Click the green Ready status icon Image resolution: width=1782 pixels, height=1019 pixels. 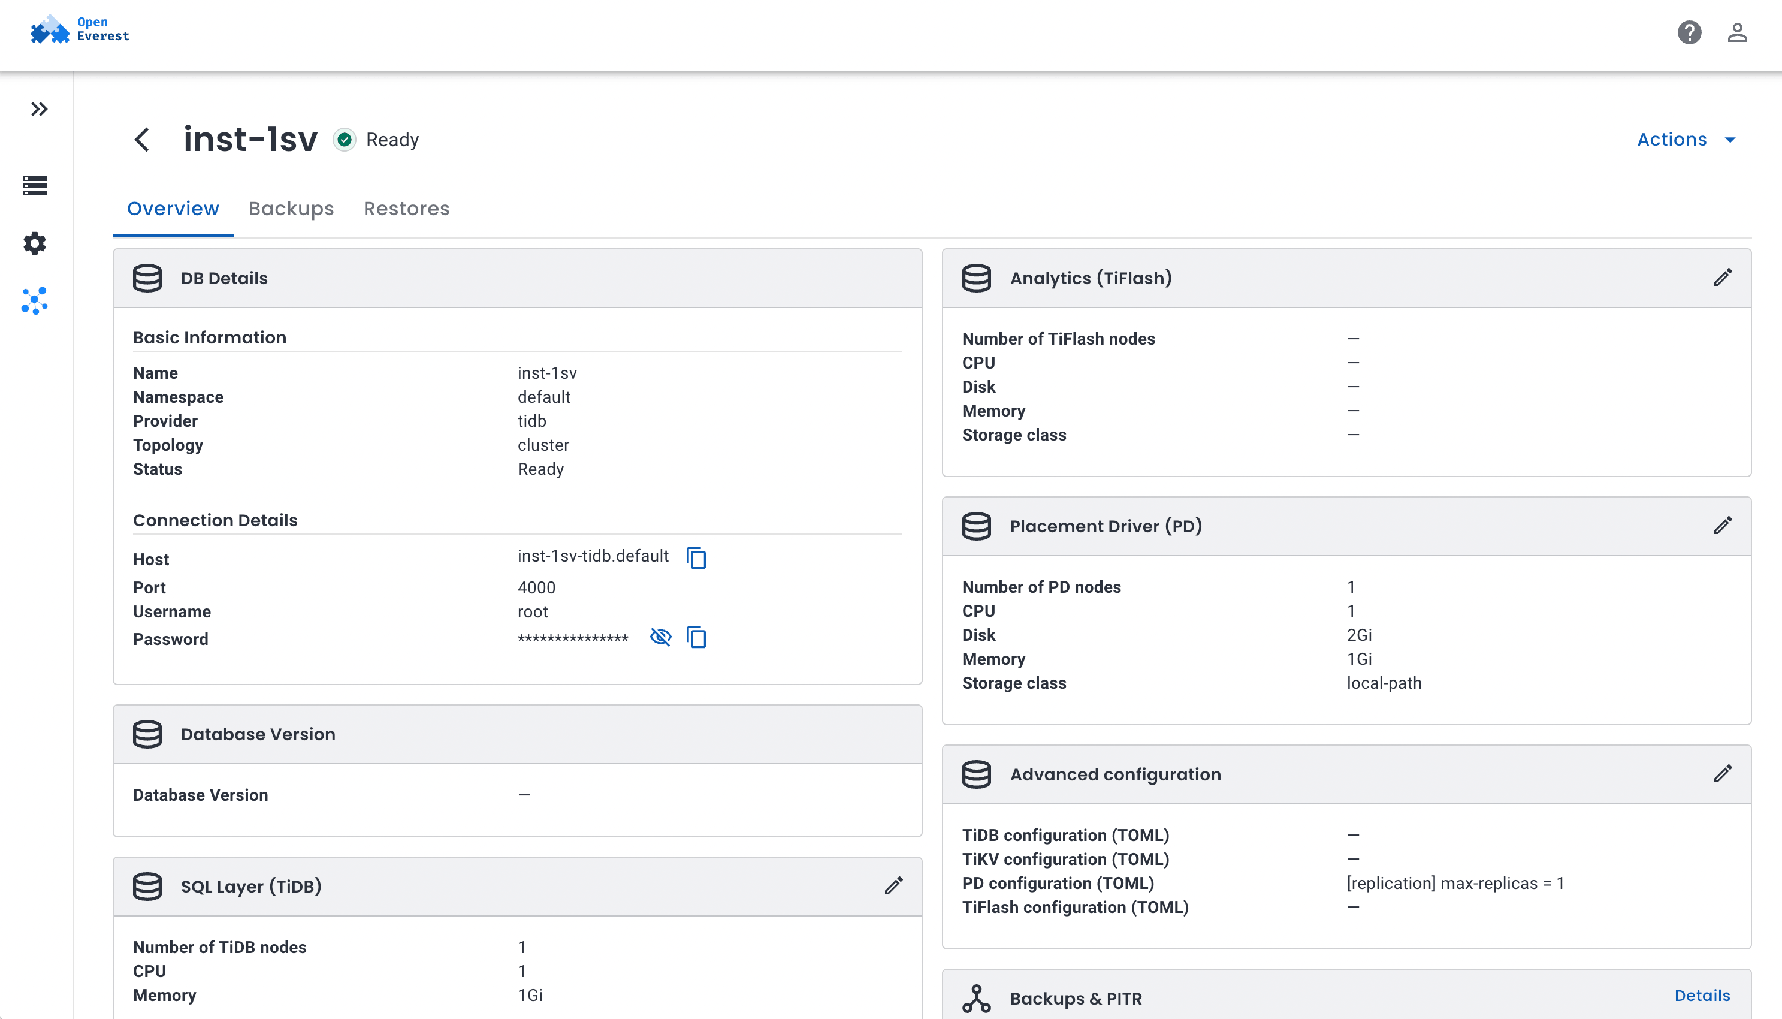pyautogui.click(x=344, y=140)
